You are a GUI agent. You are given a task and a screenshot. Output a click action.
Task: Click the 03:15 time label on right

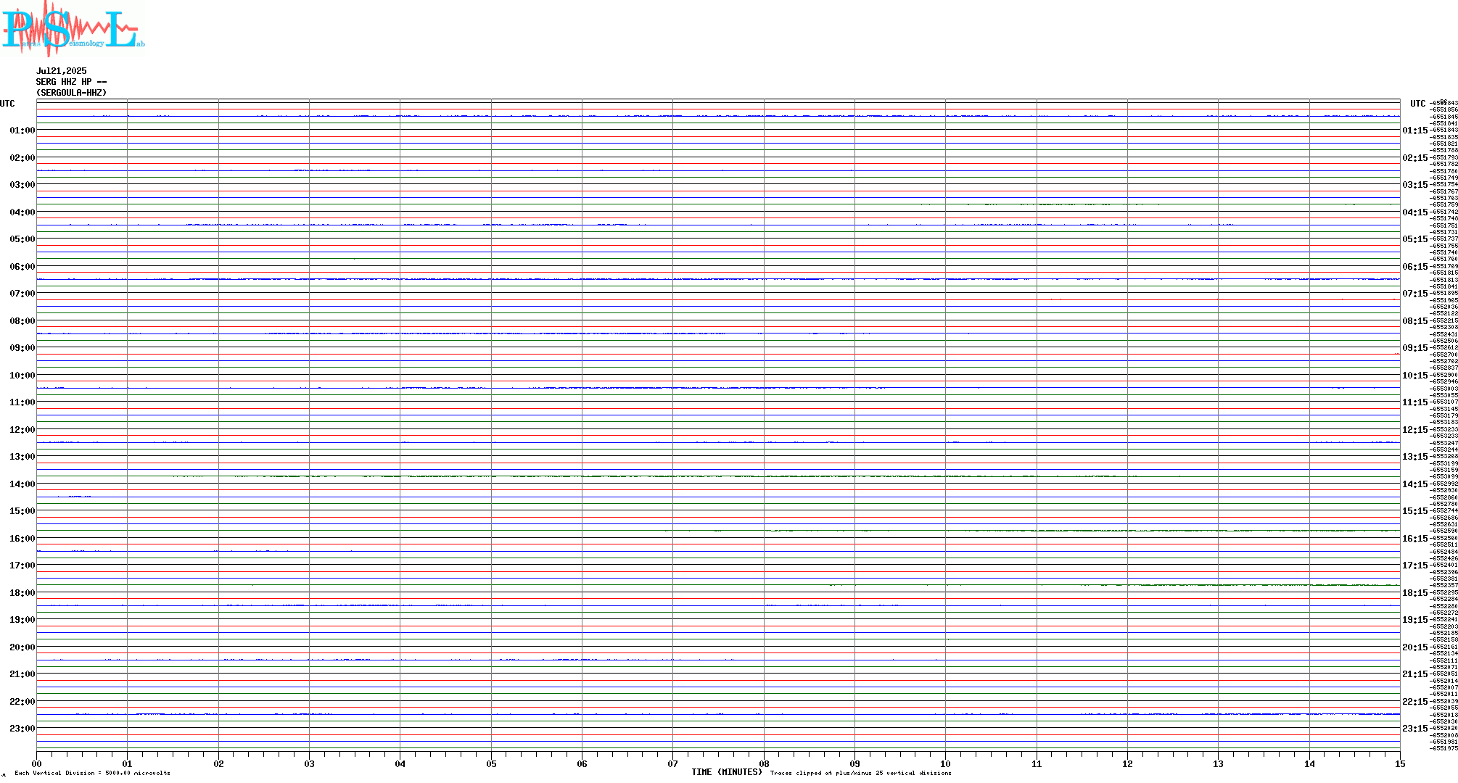[x=1415, y=185]
